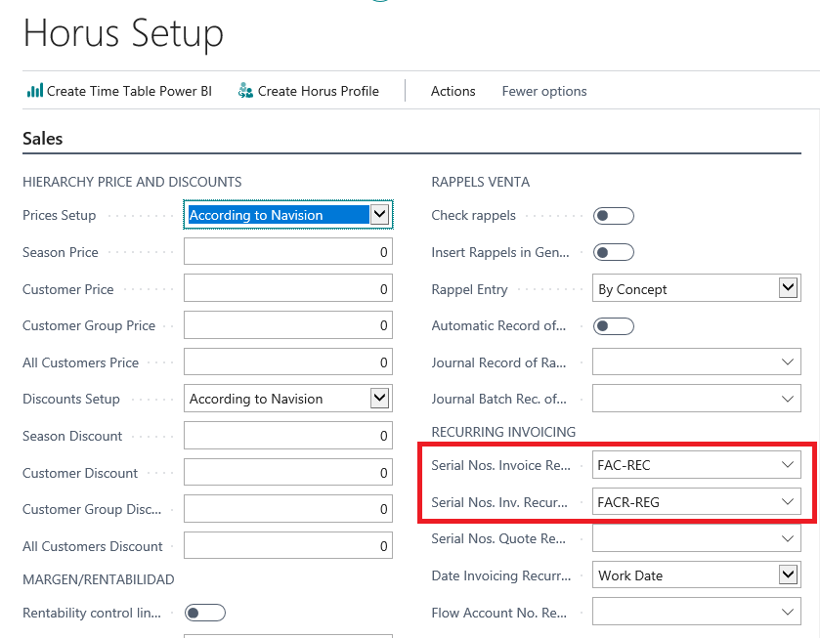Click the Horus Profile people icon

(x=245, y=91)
